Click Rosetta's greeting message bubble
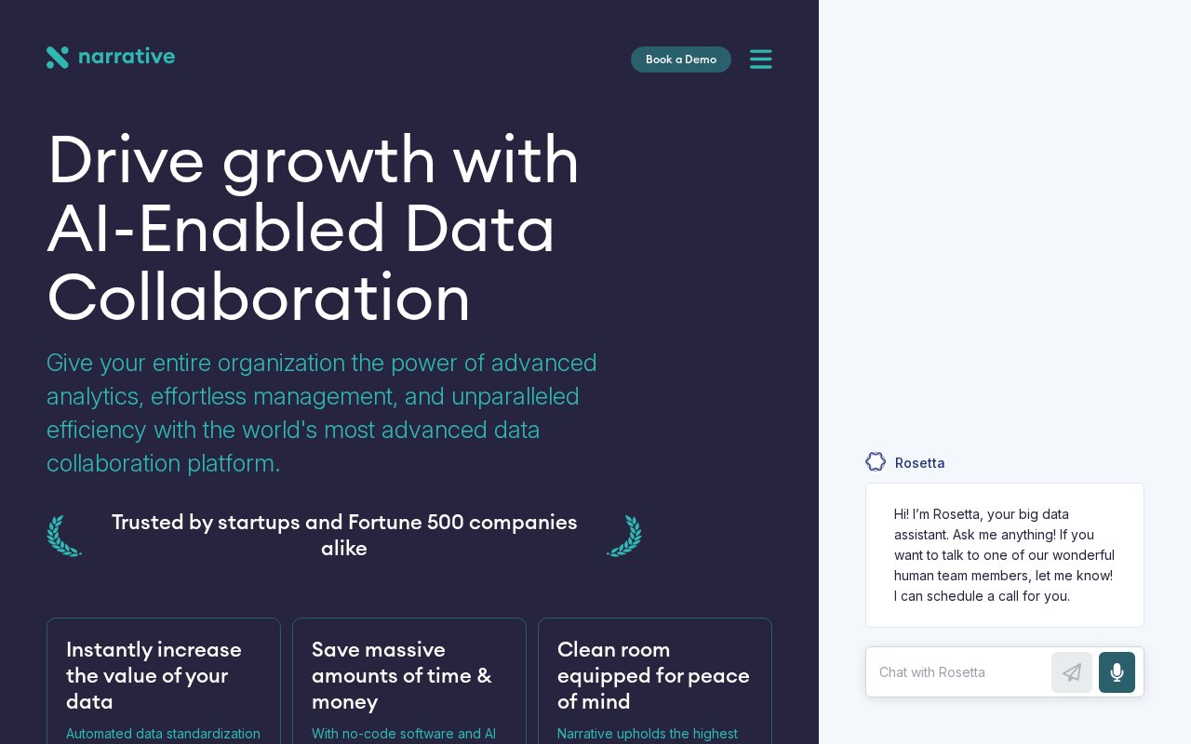This screenshot has height=744, width=1191. point(1005,555)
